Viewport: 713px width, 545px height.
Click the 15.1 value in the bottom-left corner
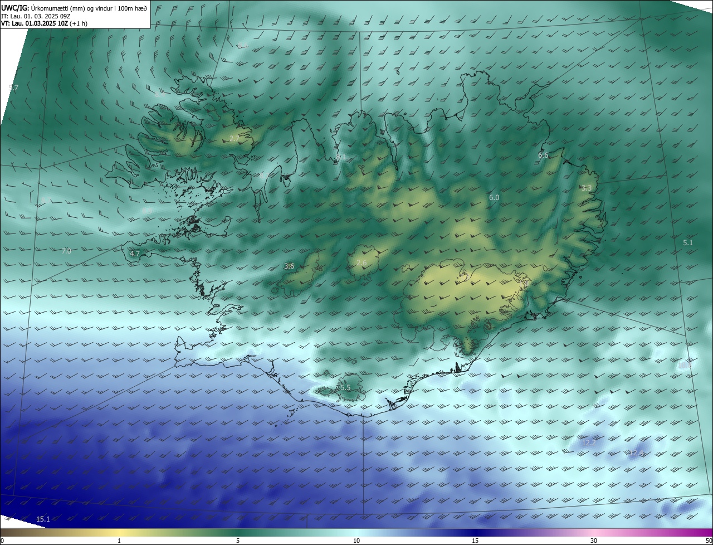[43, 519]
